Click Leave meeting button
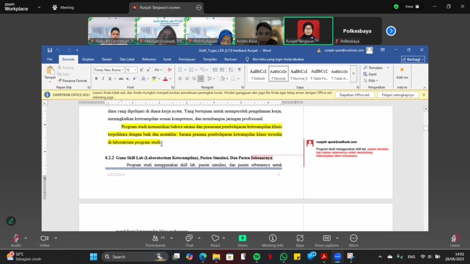 coord(455,241)
